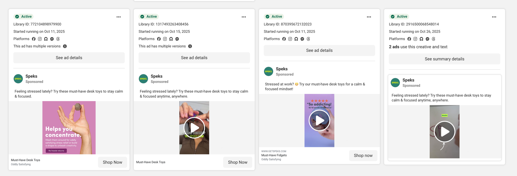This screenshot has height=176, width=517.
Task: Click 'See summary details' button
Action: (444, 59)
